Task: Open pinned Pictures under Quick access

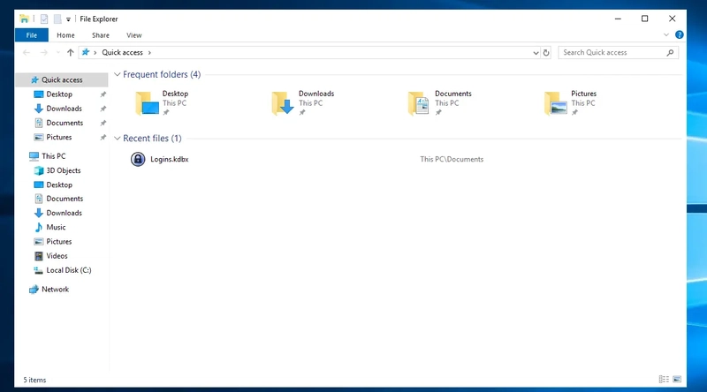Action: pyautogui.click(x=58, y=138)
